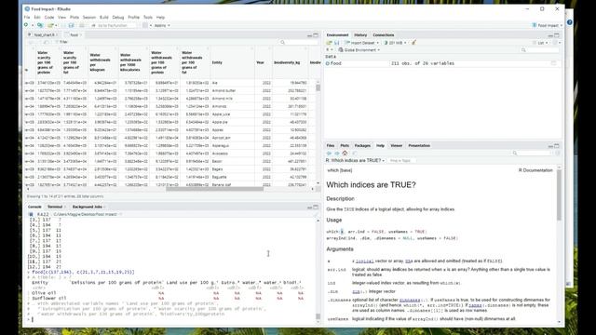
Task: Click the Save icon in the main toolbar
Action: coord(64,25)
